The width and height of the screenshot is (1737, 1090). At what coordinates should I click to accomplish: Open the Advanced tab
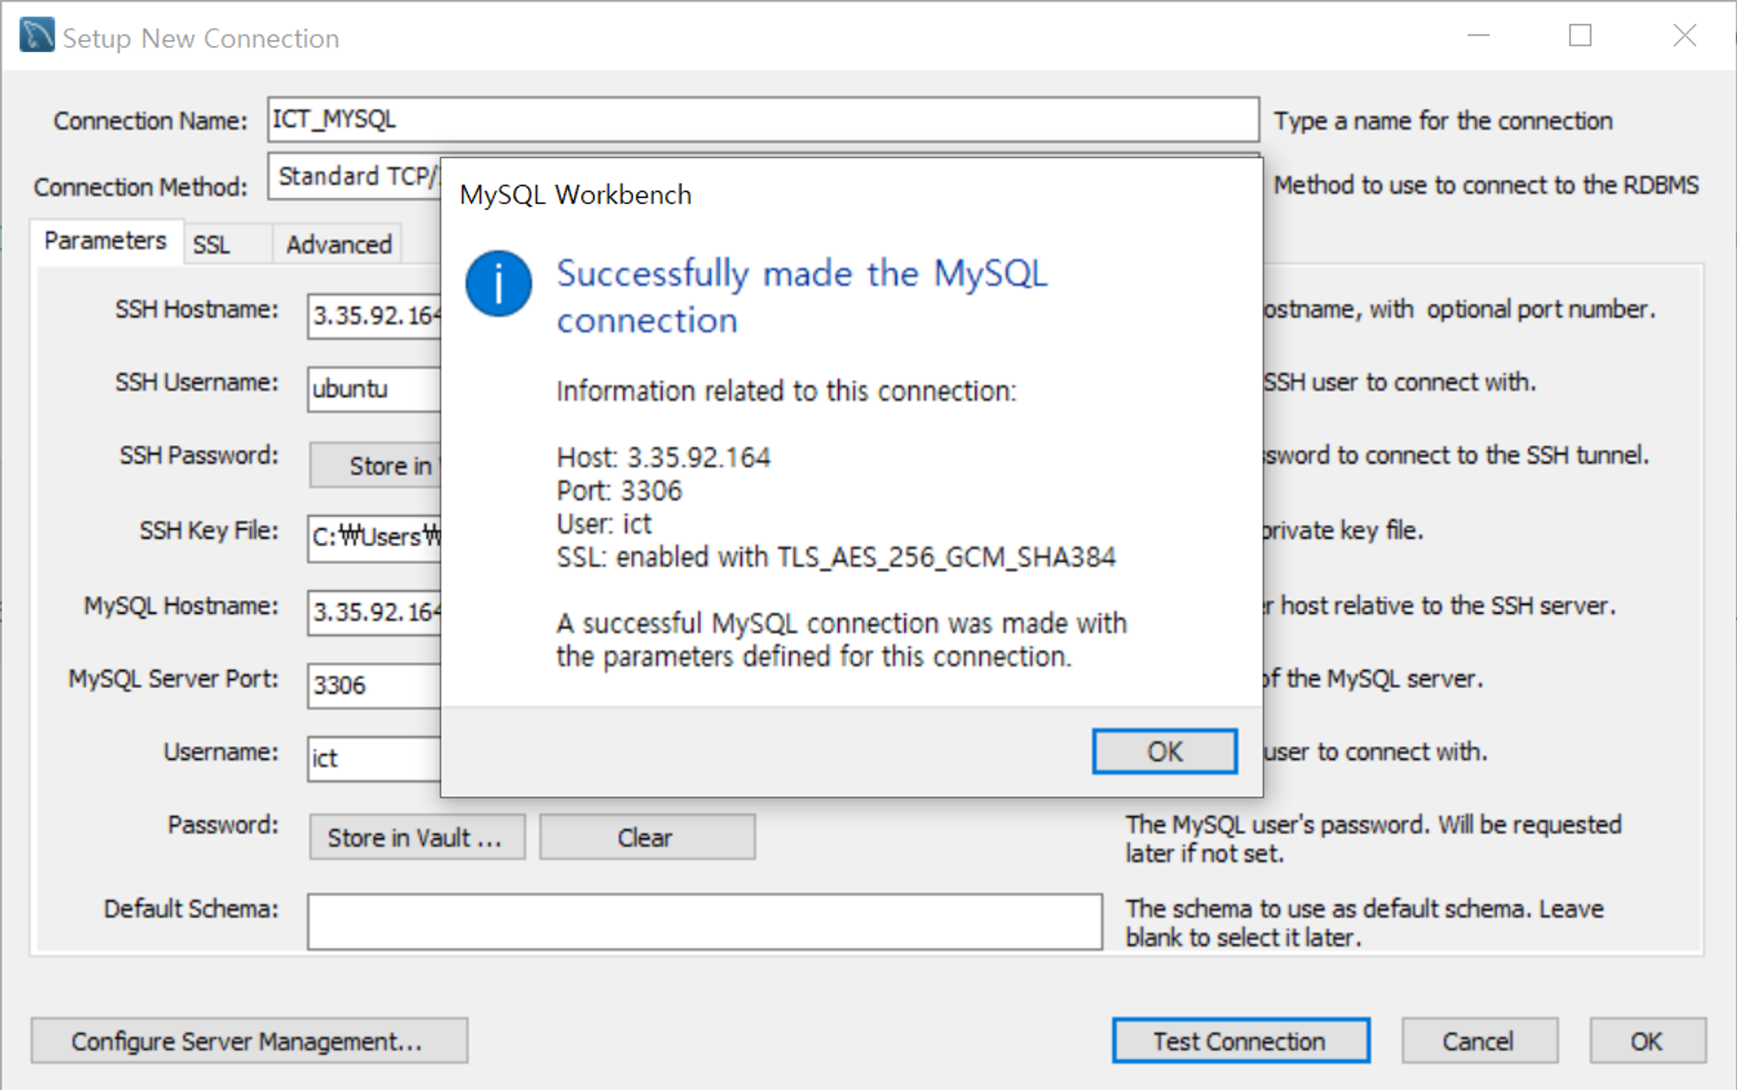pos(339,245)
